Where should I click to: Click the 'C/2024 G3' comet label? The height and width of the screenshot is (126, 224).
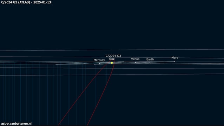tap(113, 56)
